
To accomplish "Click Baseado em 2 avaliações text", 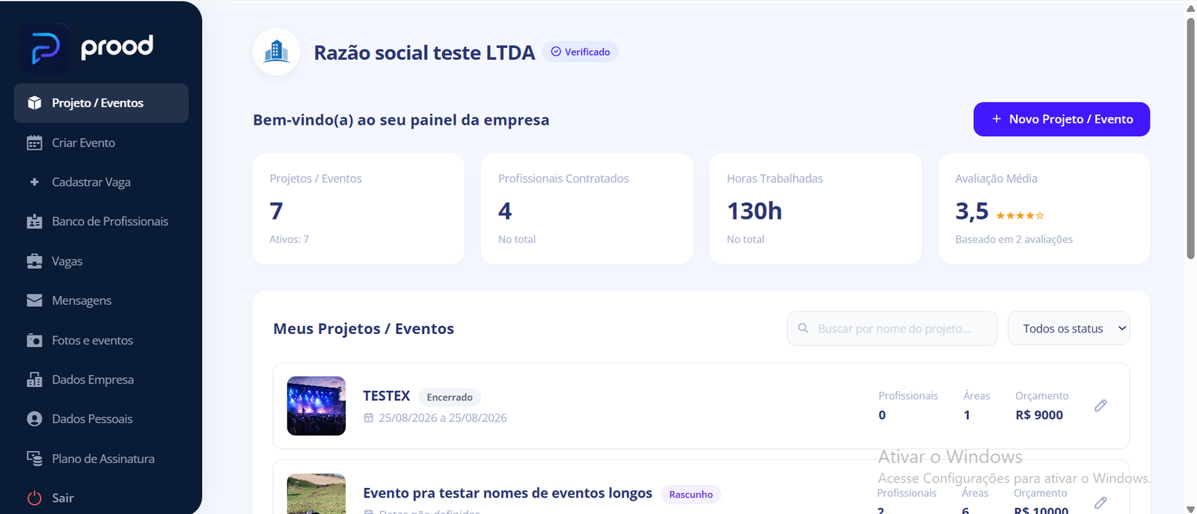I will [x=1014, y=239].
